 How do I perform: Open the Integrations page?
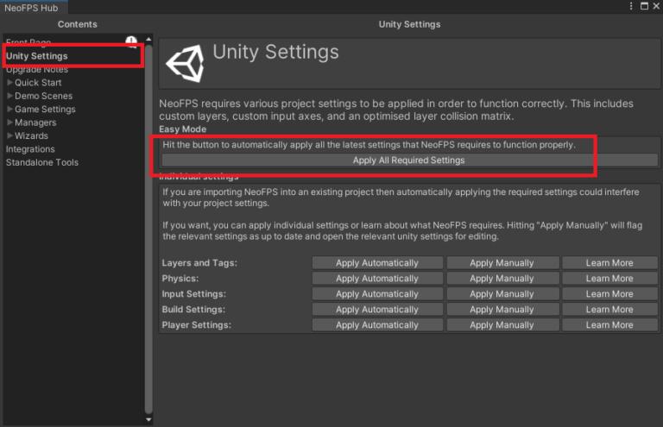click(30, 149)
